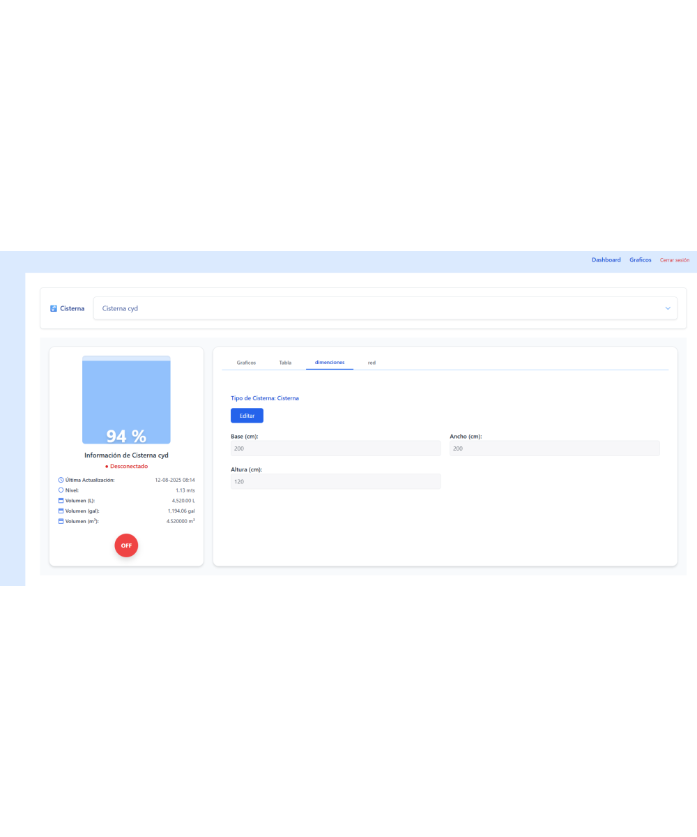The image size is (697, 837).
Task: Click the 94 % water level gauge
Action: 126,400
